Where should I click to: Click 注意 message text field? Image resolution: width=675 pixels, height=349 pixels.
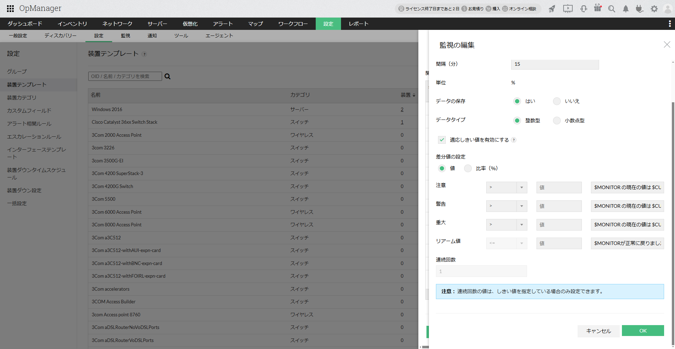628,187
